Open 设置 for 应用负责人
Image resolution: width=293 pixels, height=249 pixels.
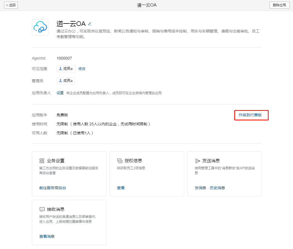pyautogui.click(x=60, y=93)
